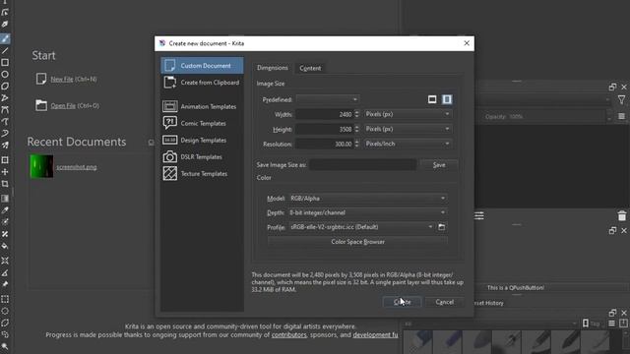The width and height of the screenshot is (630, 354).
Task: Open DSLR Templates
Action: click(202, 157)
